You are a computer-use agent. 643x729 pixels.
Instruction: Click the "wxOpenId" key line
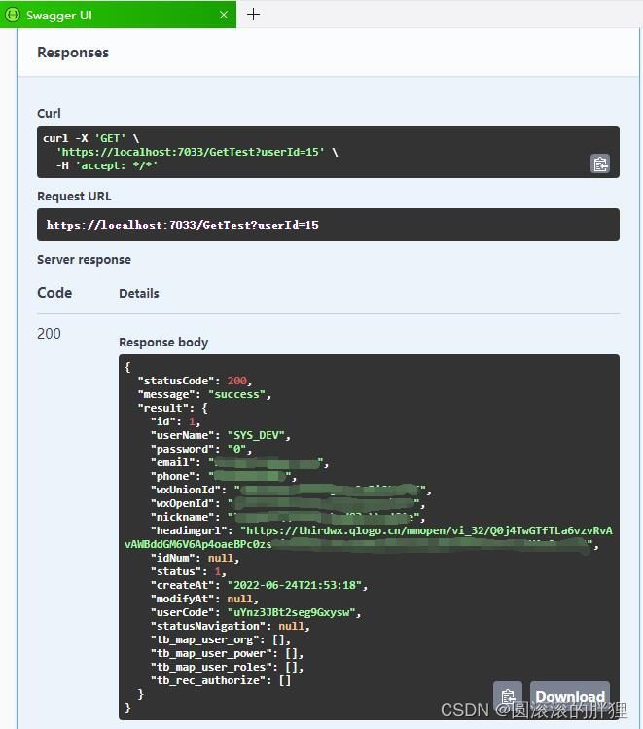[x=287, y=503]
